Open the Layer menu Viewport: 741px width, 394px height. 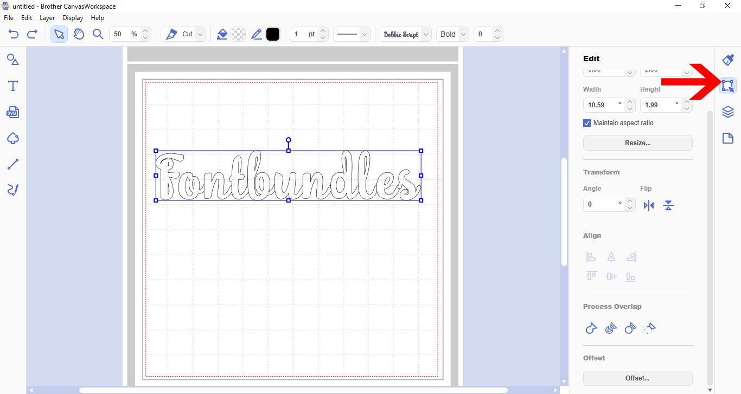47,18
